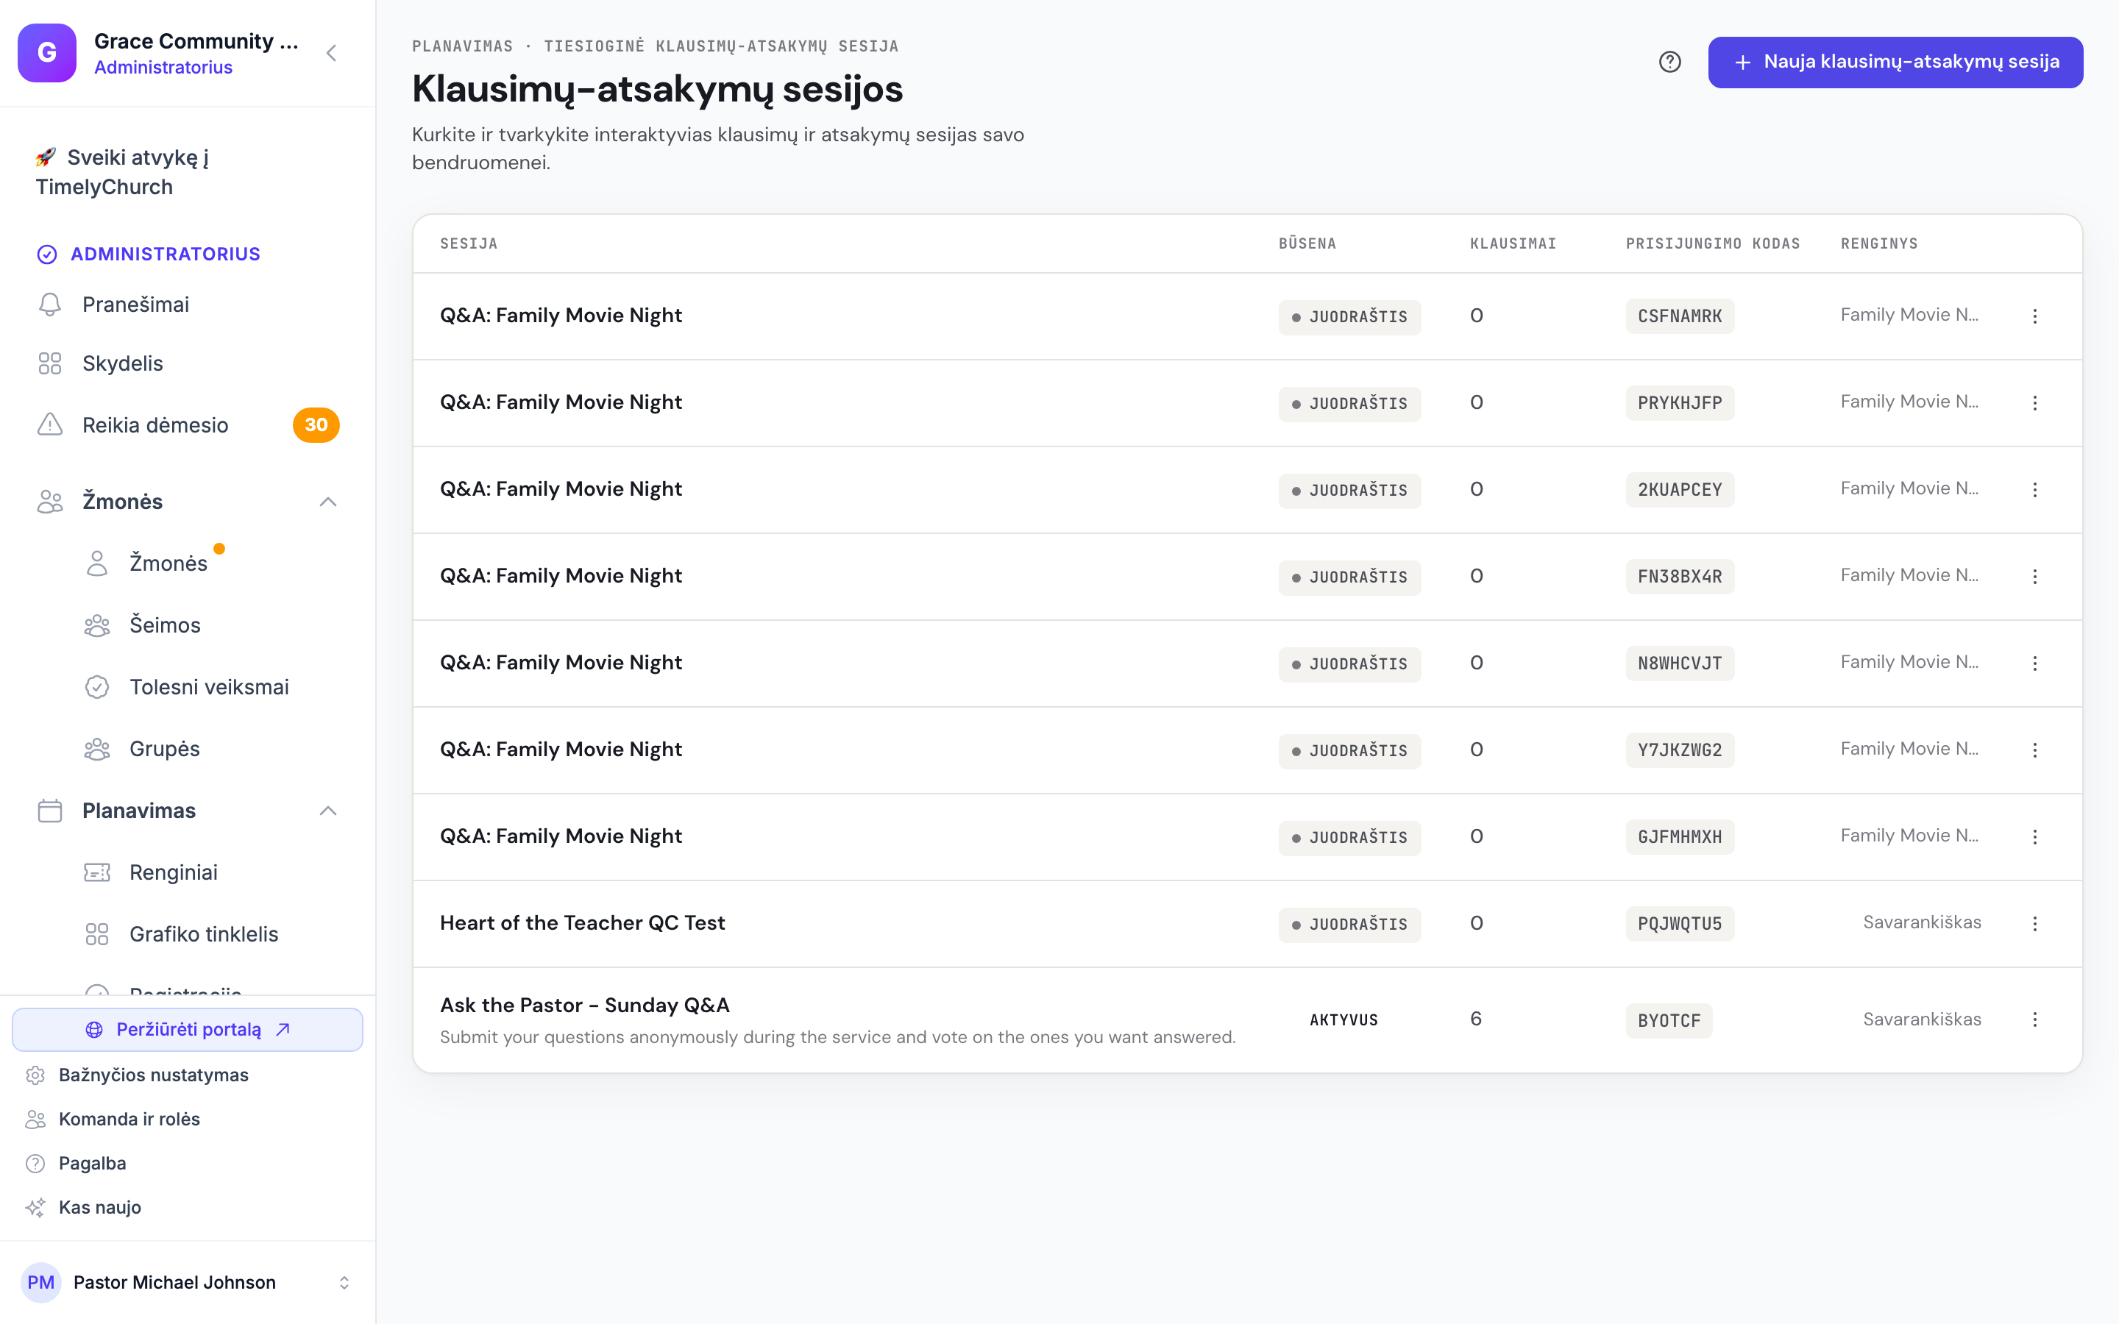Screen dimensions: 2119x1324
Task: Click the warning triangle icon for Reikia dėmesio
Action: (50, 424)
